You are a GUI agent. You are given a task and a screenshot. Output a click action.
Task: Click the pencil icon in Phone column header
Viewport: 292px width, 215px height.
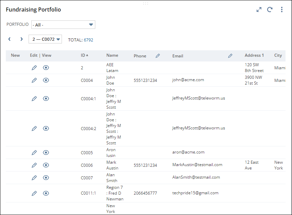click(158, 56)
